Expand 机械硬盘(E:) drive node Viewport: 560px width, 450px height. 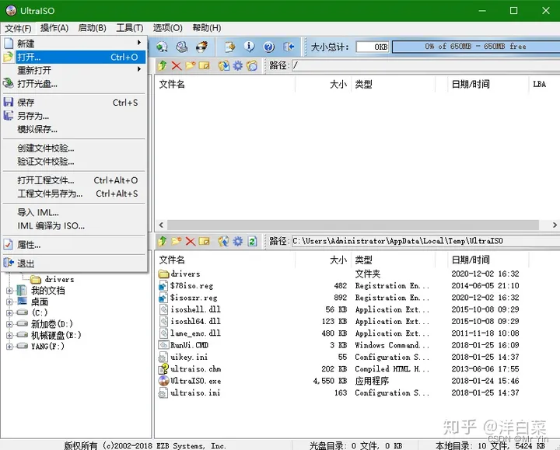(x=9, y=335)
